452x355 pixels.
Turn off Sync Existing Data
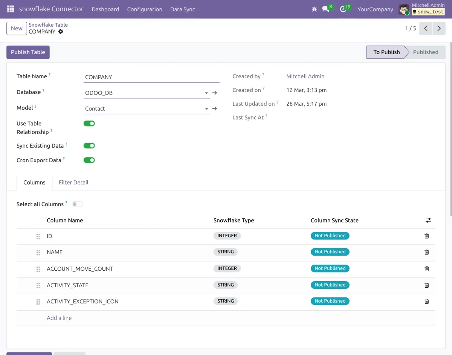(x=89, y=146)
